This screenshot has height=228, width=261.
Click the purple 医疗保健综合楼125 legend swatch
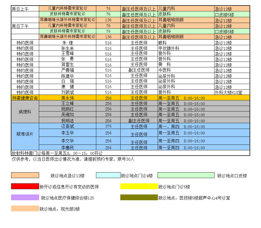(25, 197)
